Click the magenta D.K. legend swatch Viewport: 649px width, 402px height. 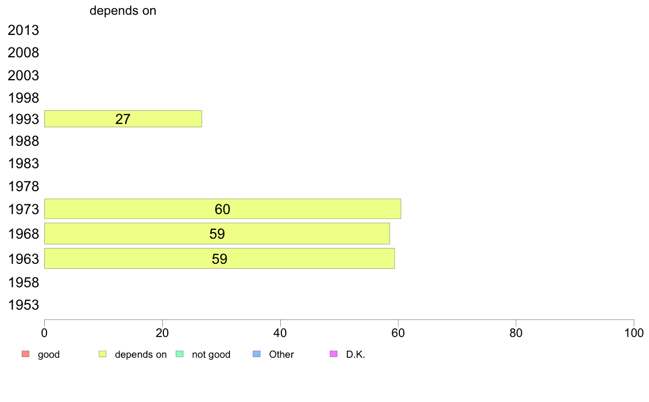tap(334, 354)
